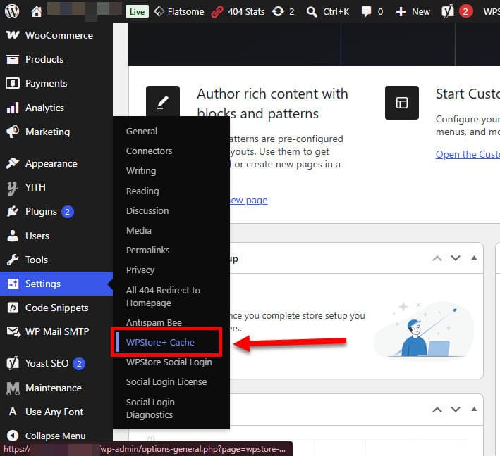
Task: Click the New content button
Action: (413, 12)
